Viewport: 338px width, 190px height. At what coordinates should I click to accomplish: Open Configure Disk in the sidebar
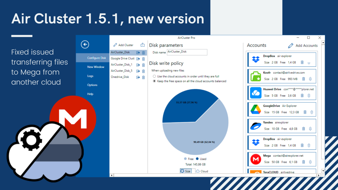pos(93,58)
